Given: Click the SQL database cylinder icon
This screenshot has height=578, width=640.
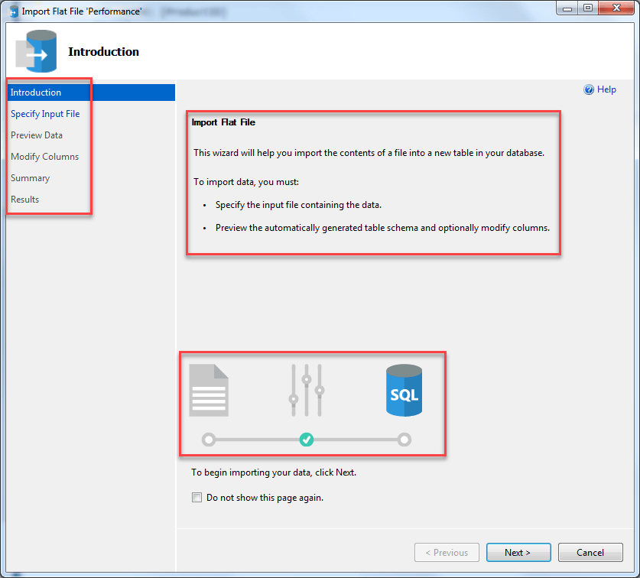Looking at the screenshot, I should pos(404,391).
